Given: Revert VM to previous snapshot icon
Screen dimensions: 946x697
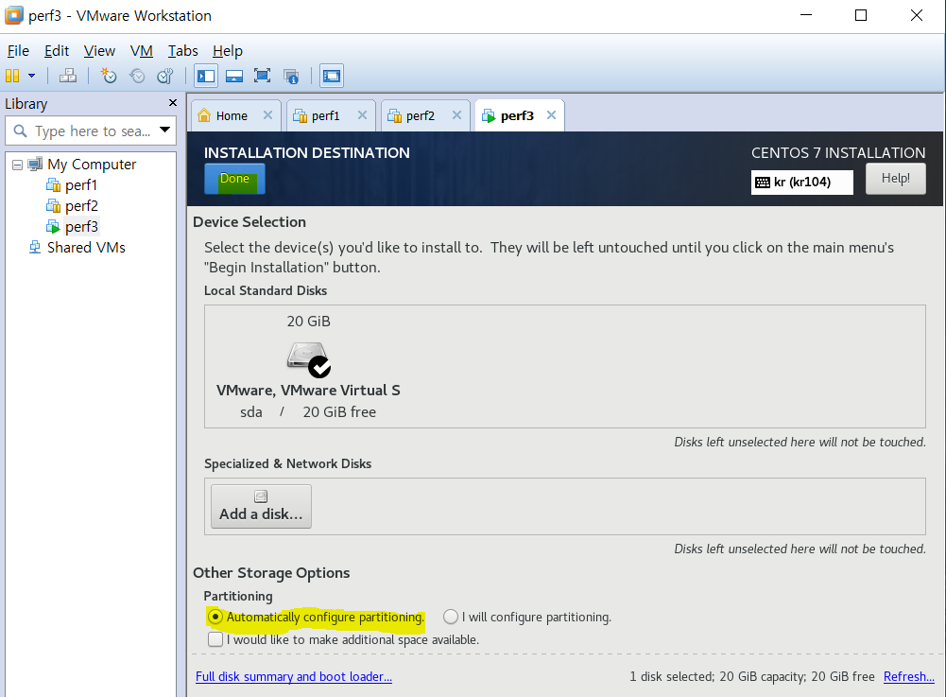Looking at the screenshot, I should coord(137,76).
